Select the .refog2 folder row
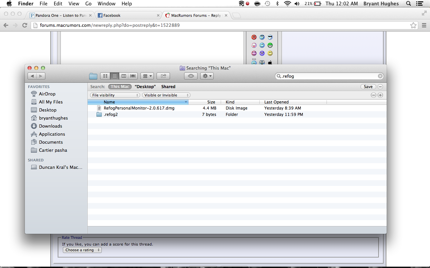The image size is (430, 268). 237,114
